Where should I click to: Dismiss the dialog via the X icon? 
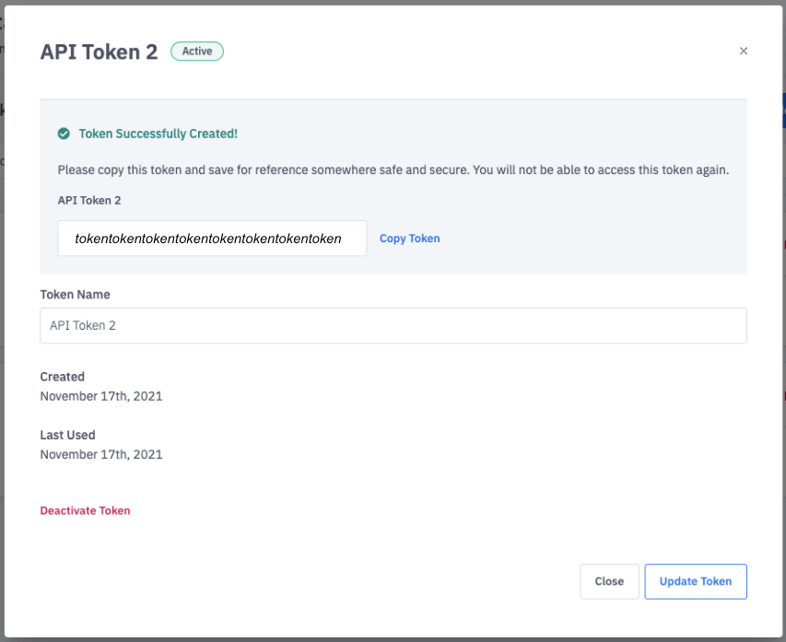[744, 51]
